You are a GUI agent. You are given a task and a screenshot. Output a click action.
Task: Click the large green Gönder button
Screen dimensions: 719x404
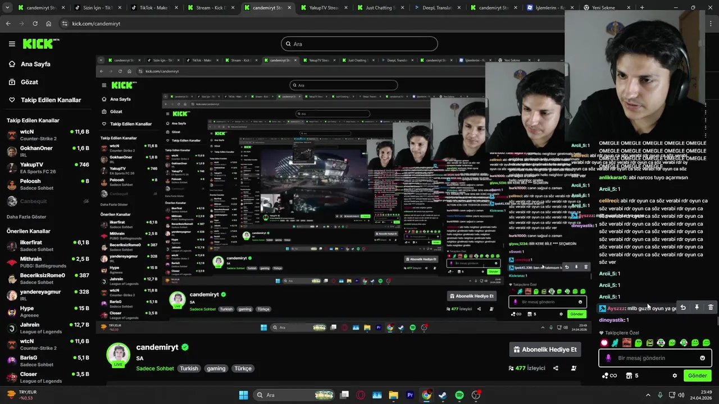pyautogui.click(x=697, y=375)
